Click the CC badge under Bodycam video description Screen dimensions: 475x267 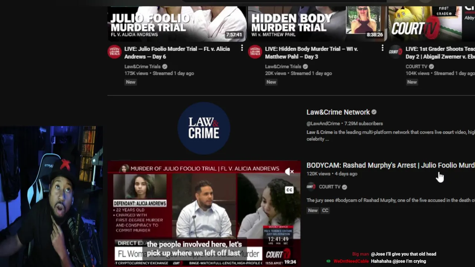325,210
